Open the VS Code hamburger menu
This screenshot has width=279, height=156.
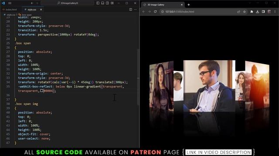tap(10, 3)
